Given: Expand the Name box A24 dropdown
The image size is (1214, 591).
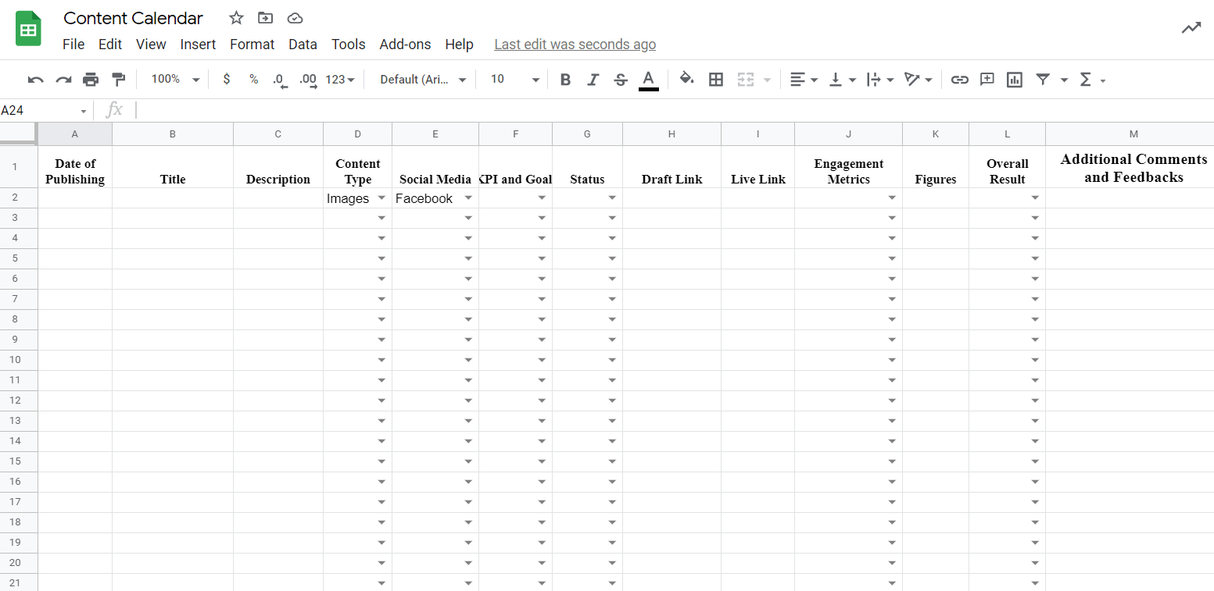Looking at the screenshot, I should pyautogui.click(x=84, y=111).
